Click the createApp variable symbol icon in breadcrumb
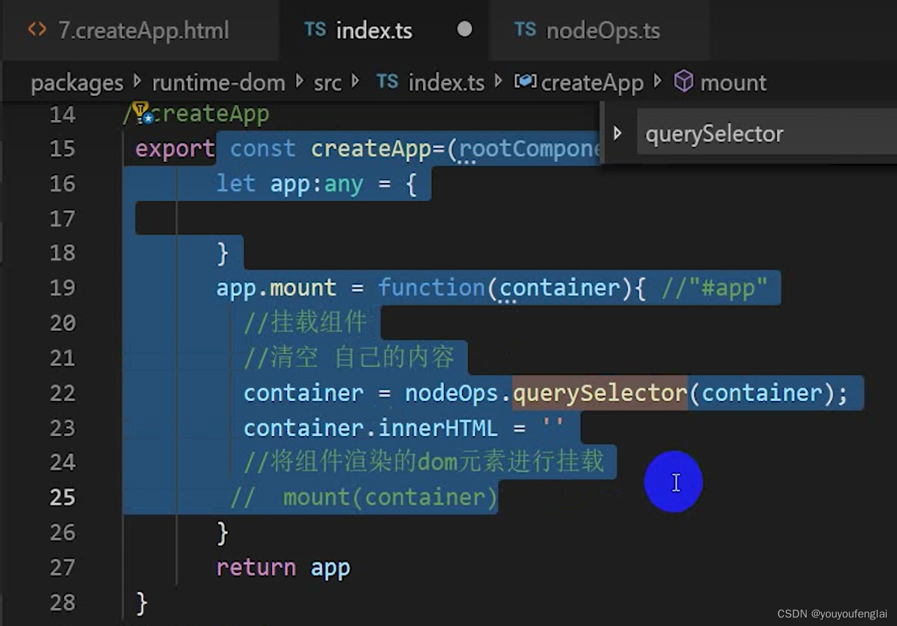Image resolution: width=897 pixels, height=626 pixels. click(x=525, y=81)
